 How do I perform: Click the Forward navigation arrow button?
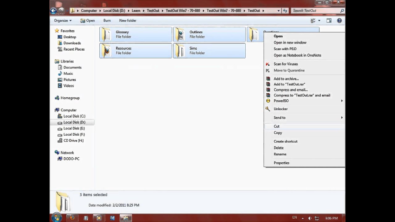coord(62,11)
